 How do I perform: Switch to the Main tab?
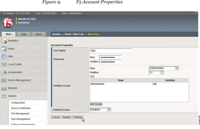8,34
